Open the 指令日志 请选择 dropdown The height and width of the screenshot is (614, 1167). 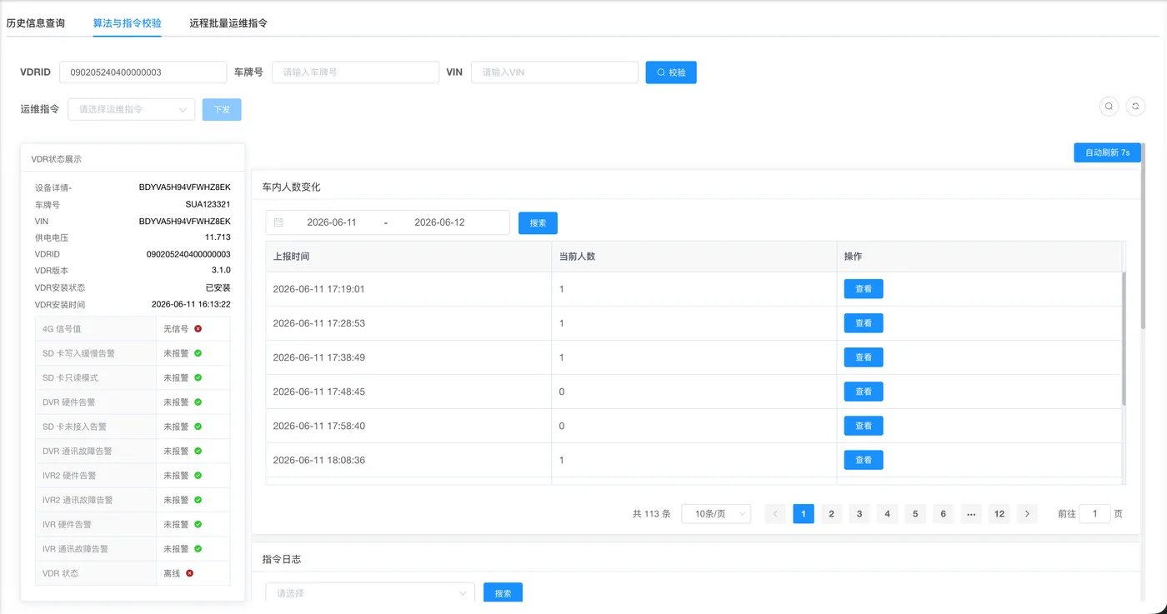tap(370, 593)
